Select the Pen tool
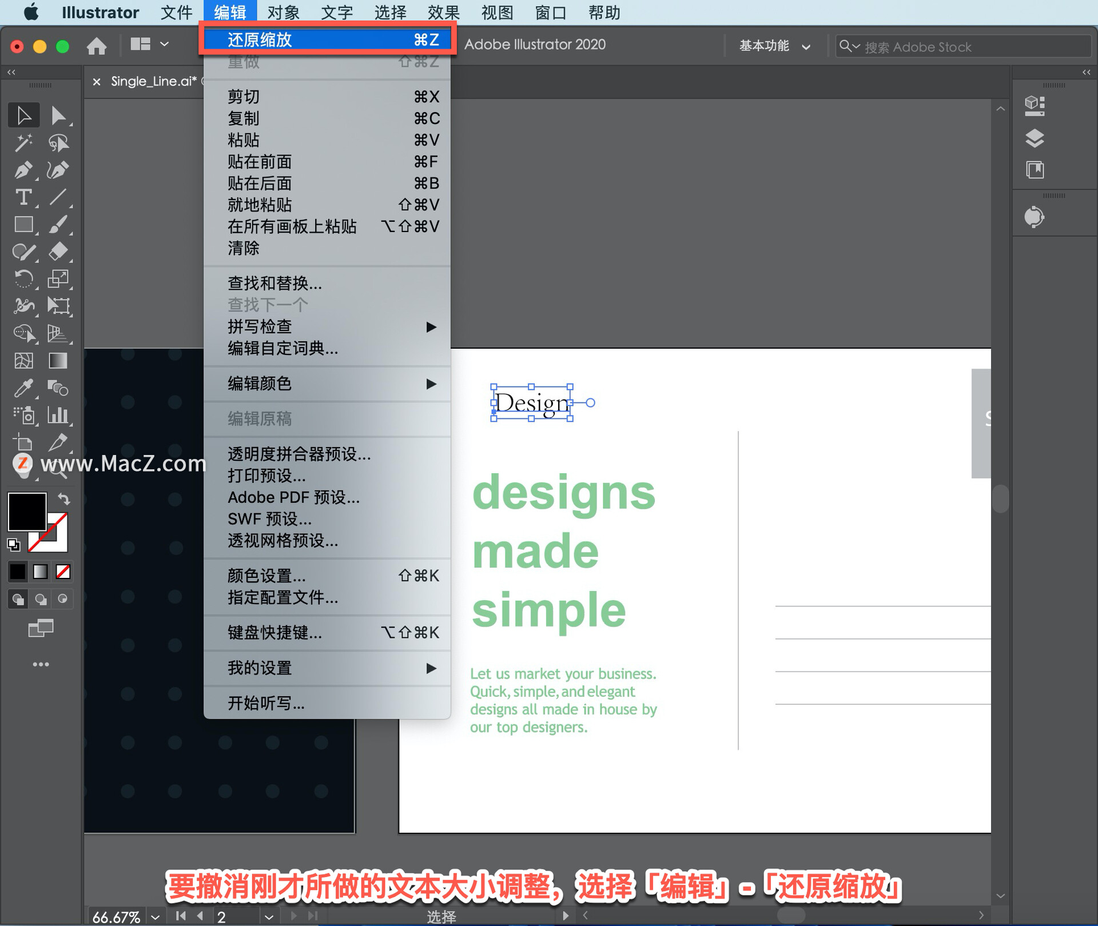The height and width of the screenshot is (926, 1098). pos(23,170)
